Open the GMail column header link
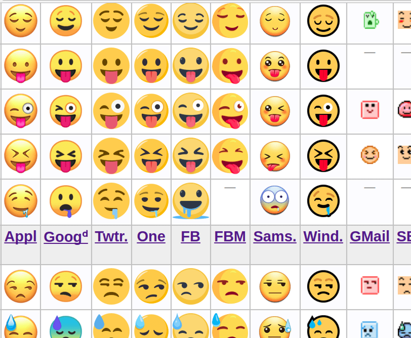This screenshot has height=338, width=411. point(370,237)
